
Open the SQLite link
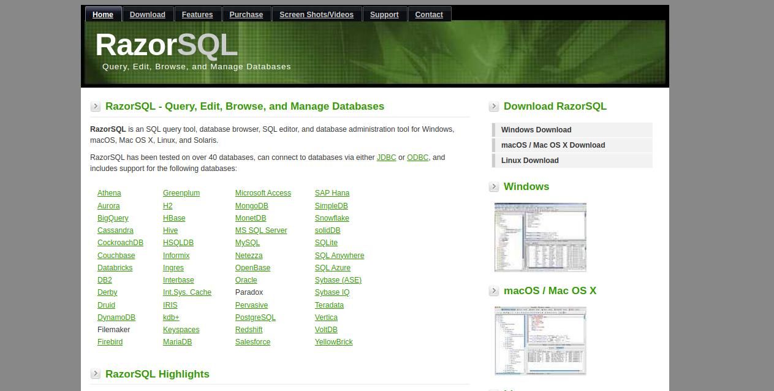point(326,243)
